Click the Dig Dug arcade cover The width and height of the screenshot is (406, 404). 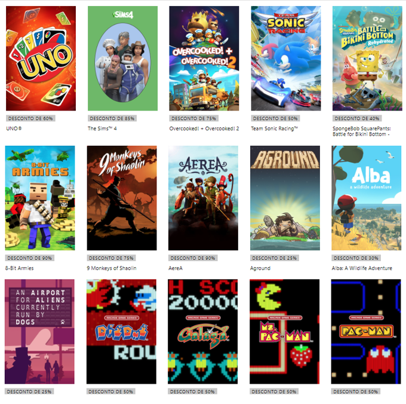point(121,332)
